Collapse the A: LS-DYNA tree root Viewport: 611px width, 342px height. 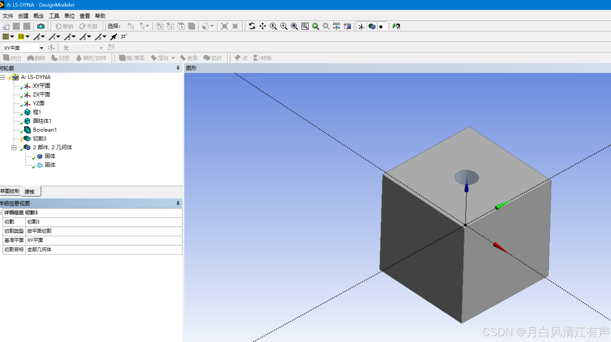pyautogui.click(x=2, y=77)
